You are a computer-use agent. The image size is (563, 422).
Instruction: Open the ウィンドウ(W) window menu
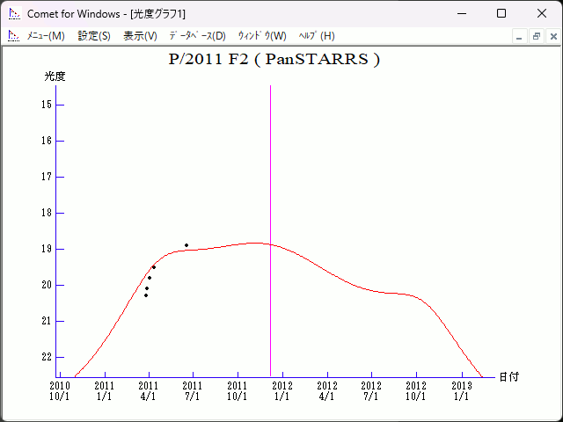[x=262, y=36]
